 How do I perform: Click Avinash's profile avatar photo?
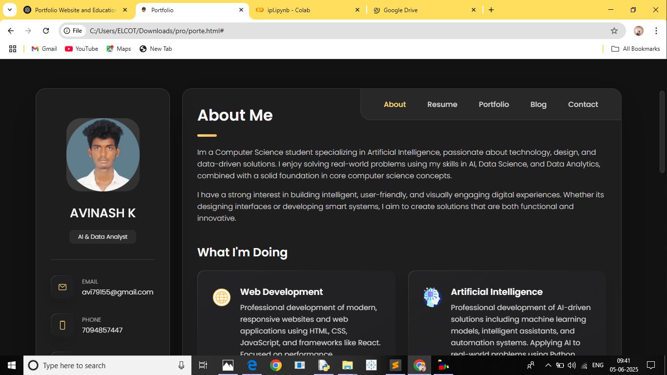click(x=103, y=155)
